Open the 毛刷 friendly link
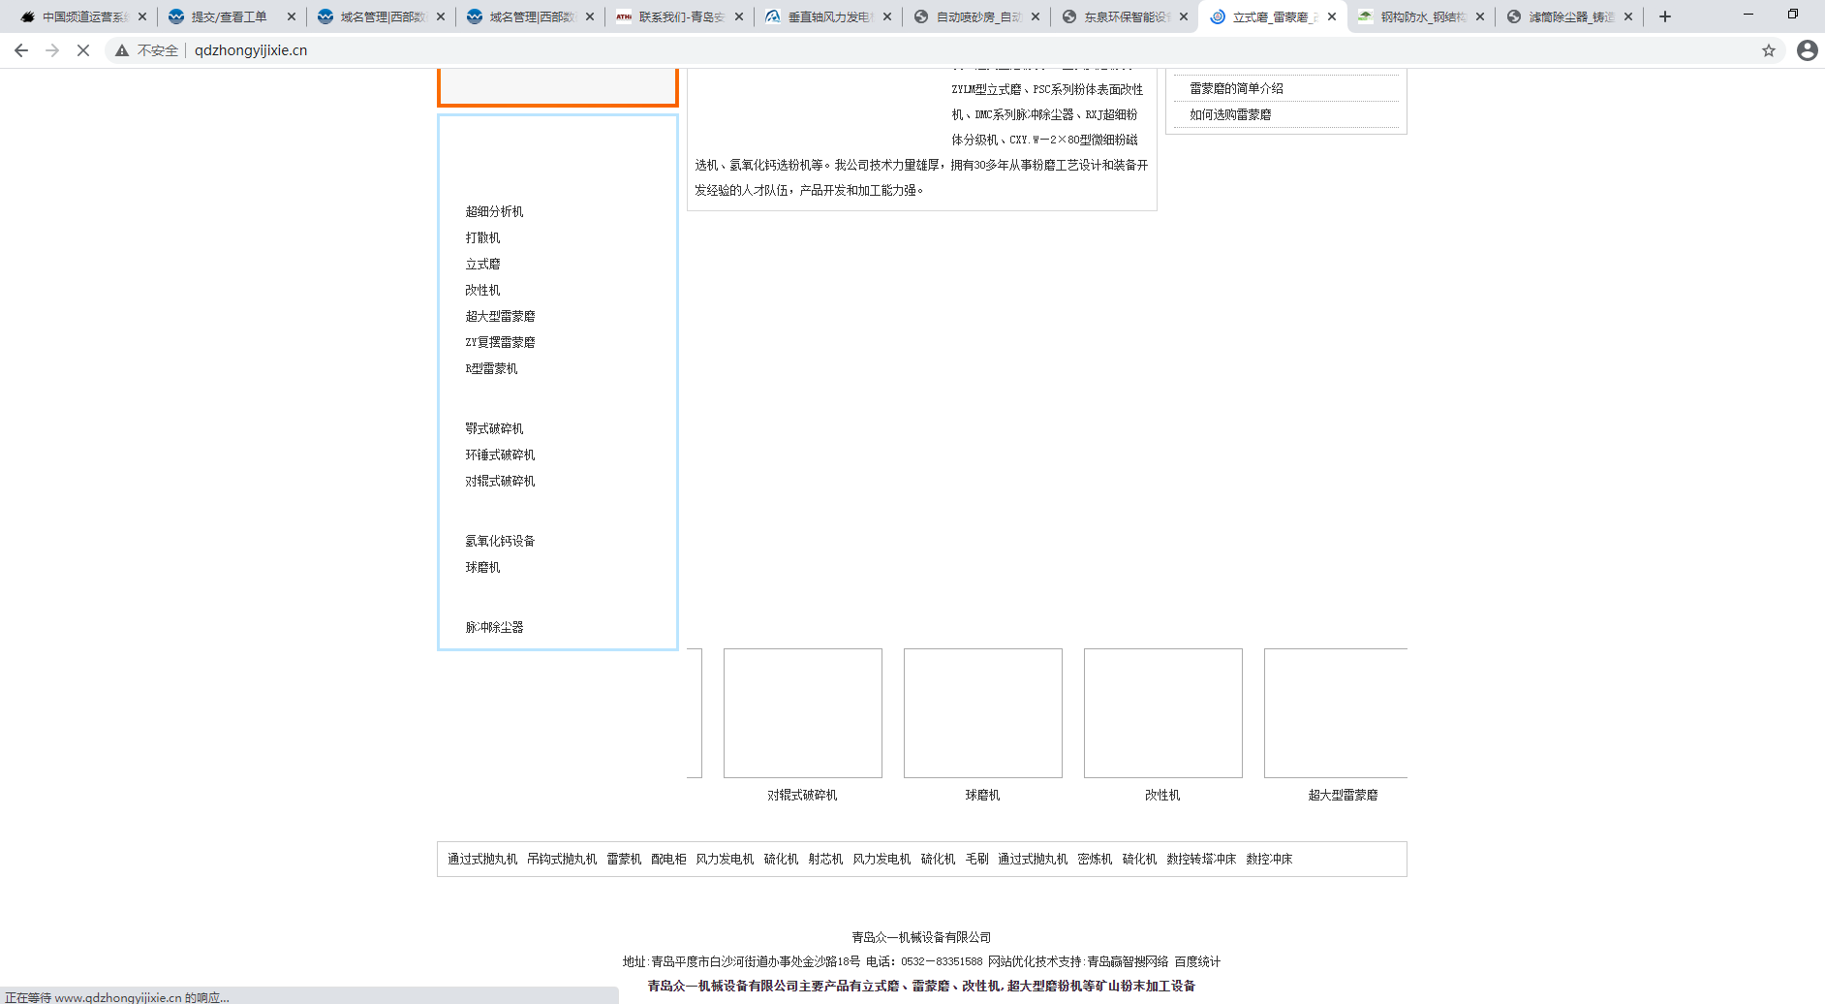This screenshot has height=1004, width=1825. click(x=976, y=859)
